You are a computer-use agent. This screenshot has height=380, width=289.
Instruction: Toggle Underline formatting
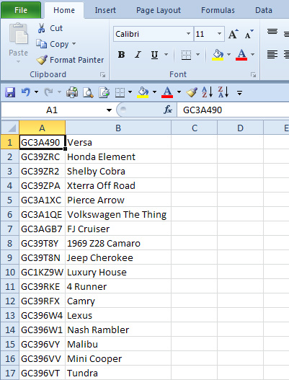[x=154, y=55]
